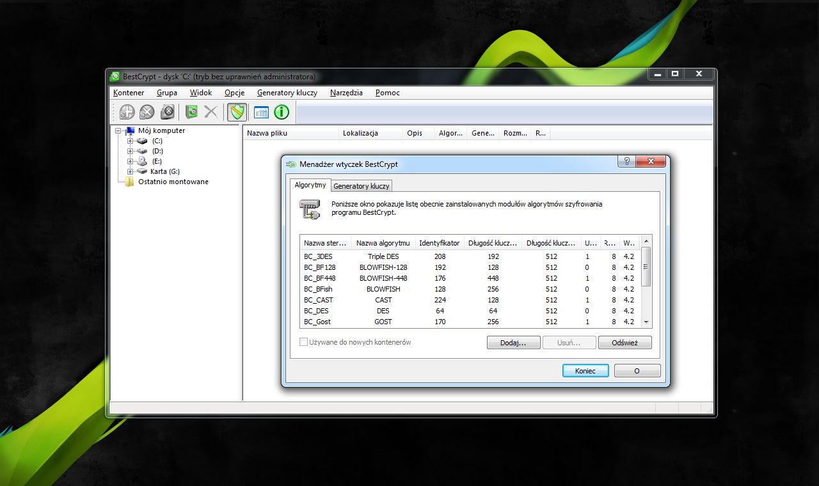
Task: Click the green info circle toolbar icon
Action: coord(282,112)
